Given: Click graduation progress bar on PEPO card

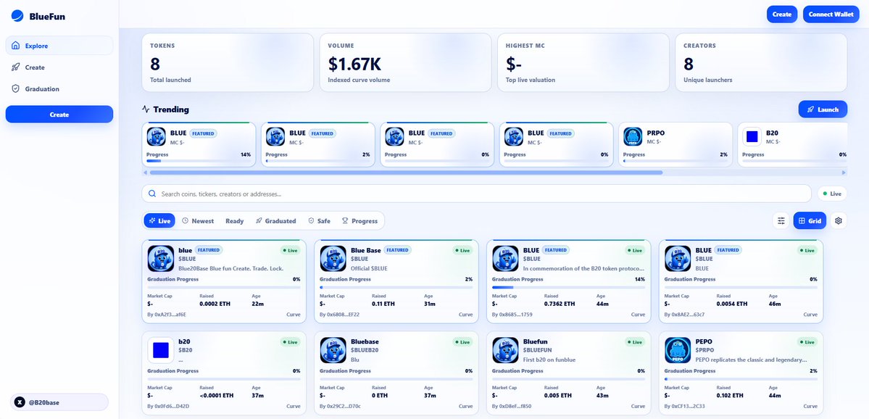Looking at the screenshot, I should 741,379.
